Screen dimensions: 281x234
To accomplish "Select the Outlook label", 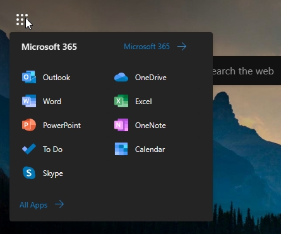I will pyautogui.click(x=56, y=78).
